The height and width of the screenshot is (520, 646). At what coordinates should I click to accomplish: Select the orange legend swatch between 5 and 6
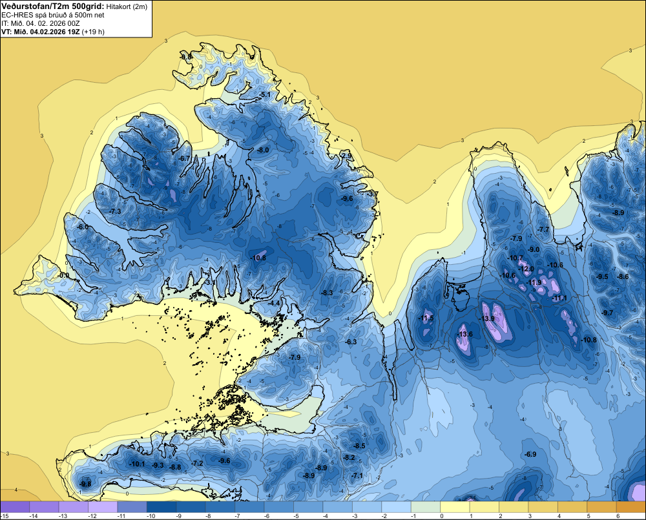(x=602, y=507)
